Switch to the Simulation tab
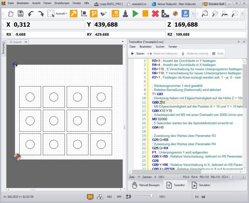Screen dimensions: 249x203 click(201, 185)
